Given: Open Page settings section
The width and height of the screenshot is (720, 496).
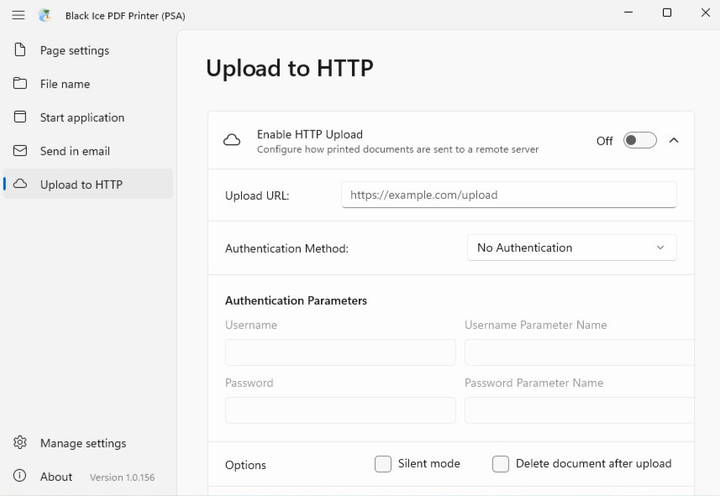Looking at the screenshot, I should click(x=88, y=50).
